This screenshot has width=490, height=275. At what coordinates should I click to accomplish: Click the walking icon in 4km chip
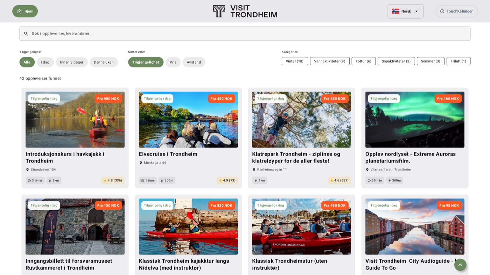pyautogui.click(x=256, y=181)
